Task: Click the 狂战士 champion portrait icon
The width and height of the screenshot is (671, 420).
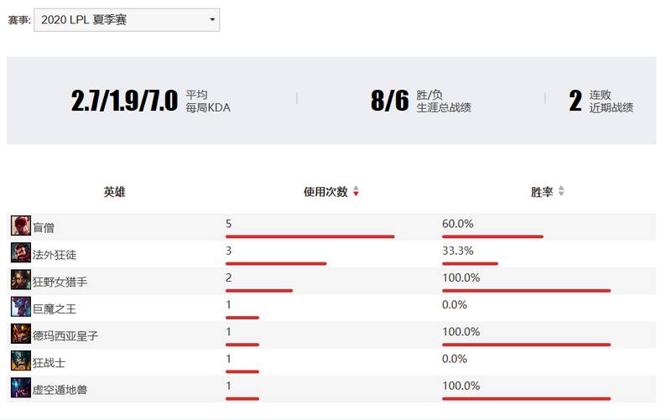Action: point(20,360)
